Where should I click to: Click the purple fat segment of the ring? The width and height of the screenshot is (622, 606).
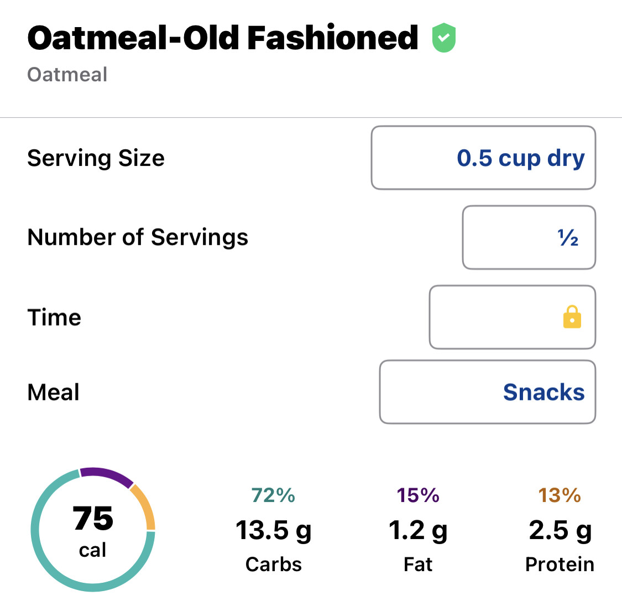[105, 474]
